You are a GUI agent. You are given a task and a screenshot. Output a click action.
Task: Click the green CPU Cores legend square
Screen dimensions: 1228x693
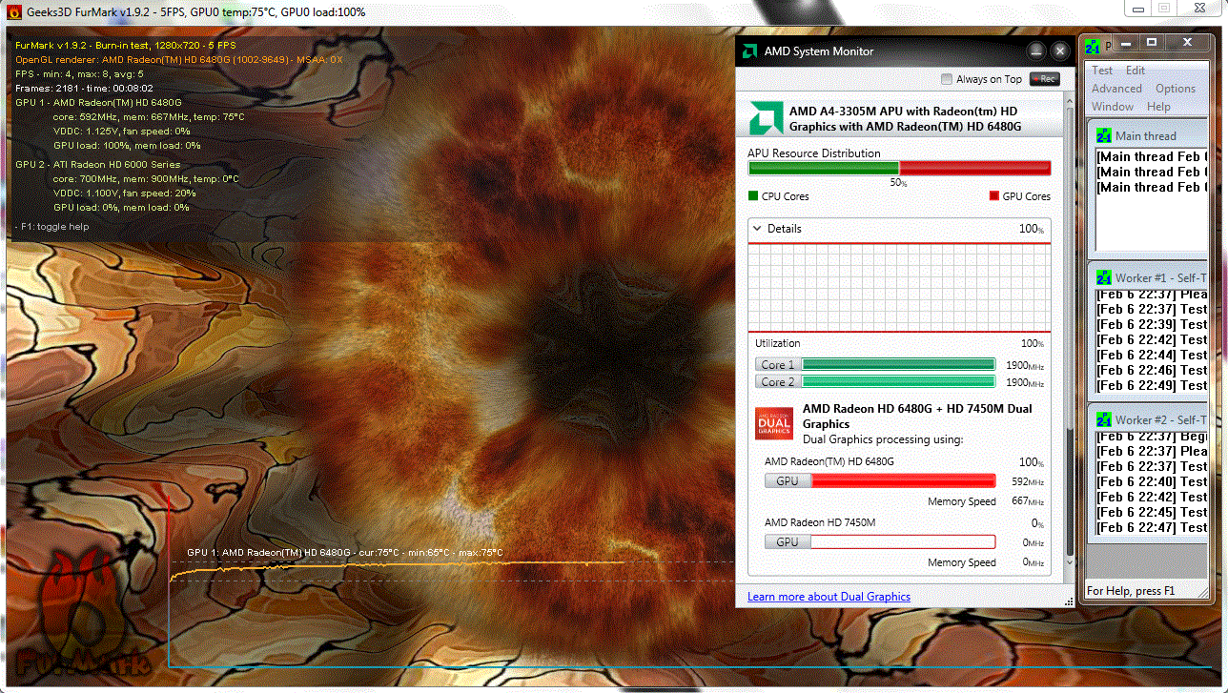(x=753, y=196)
